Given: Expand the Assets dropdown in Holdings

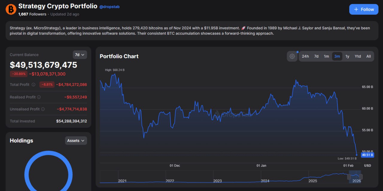Looking at the screenshot, I should (76, 141).
